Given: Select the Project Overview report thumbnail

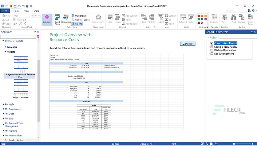Looking at the screenshot, I should coord(21,89).
